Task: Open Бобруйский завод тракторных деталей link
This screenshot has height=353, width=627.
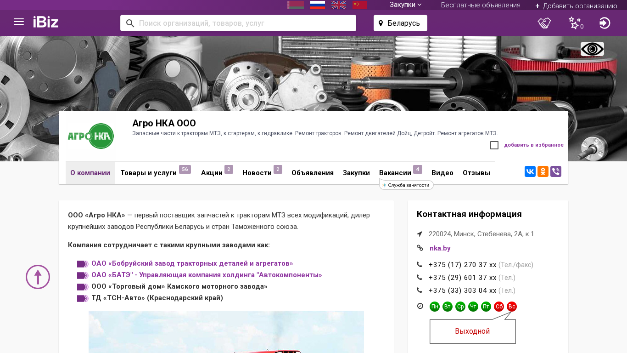Action: pos(192,263)
